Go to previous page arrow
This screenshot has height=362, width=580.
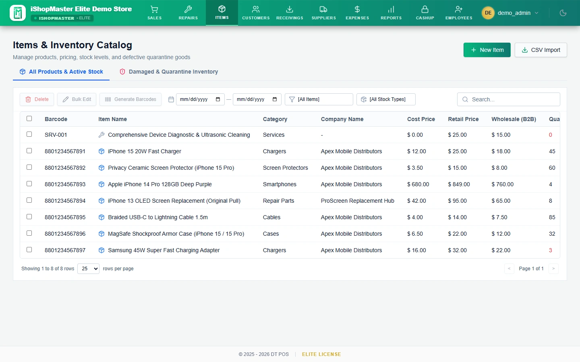point(509,269)
